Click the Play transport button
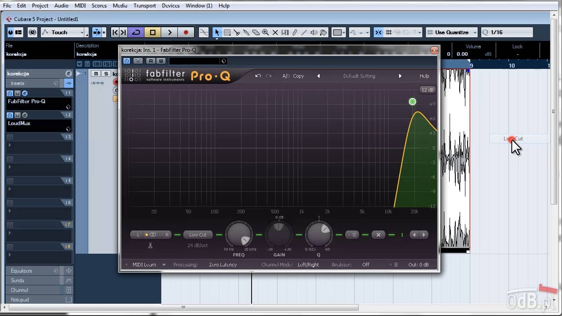The image size is (562, 316). click(x=169, y=32)
